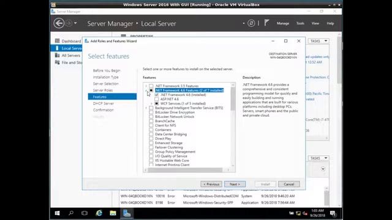This screenshot has height=220, width=392.
Task: Toggle .NET Framework 4.6 Features checkbox
Action: pyautogui.click(x=151, y=90)
